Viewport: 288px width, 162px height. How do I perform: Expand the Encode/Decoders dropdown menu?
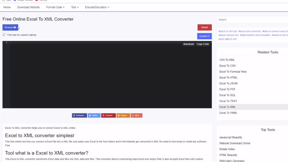[97, 7]
